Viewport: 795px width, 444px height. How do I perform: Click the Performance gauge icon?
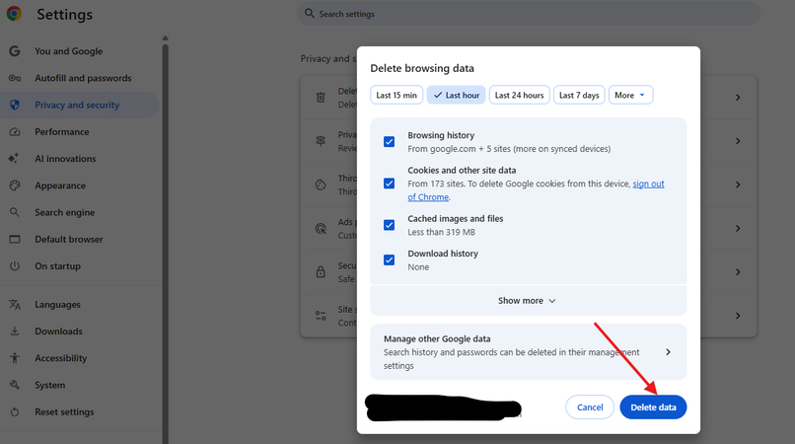click(15, 132)
